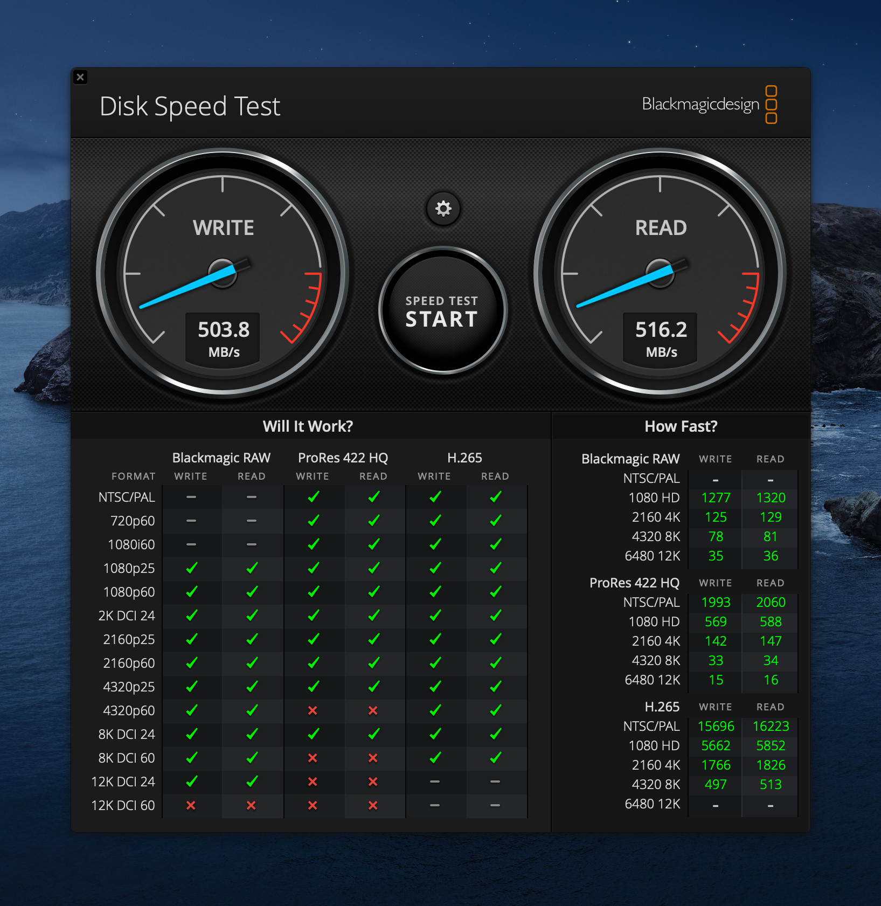Select the 2K DCI 24 format row label
881x906 pixels.
pyautogui.click(x=127, y=615)
